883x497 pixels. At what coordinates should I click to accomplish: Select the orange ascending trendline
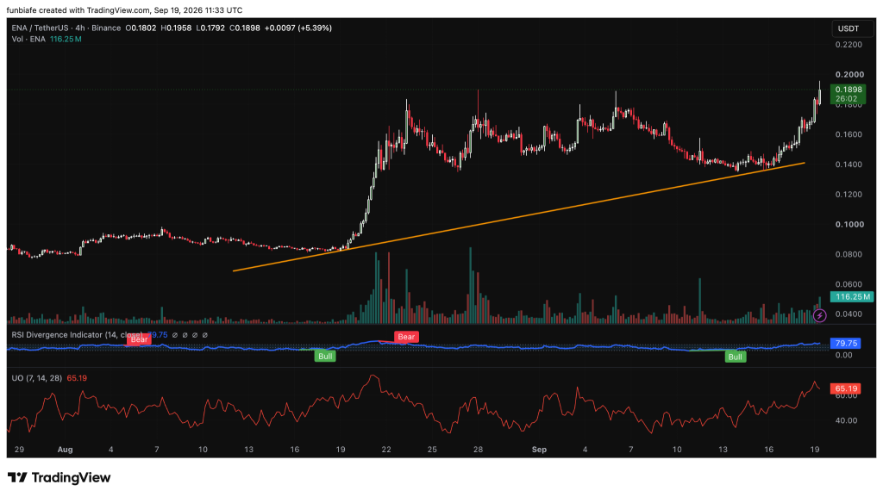click(518, 217)
